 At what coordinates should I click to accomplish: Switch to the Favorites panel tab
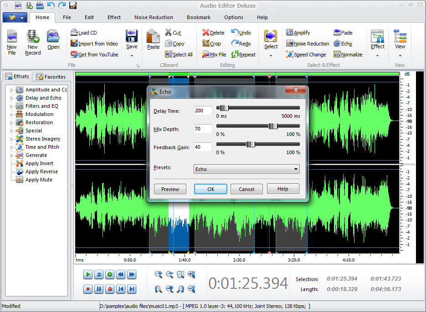(x=51, y=77)
